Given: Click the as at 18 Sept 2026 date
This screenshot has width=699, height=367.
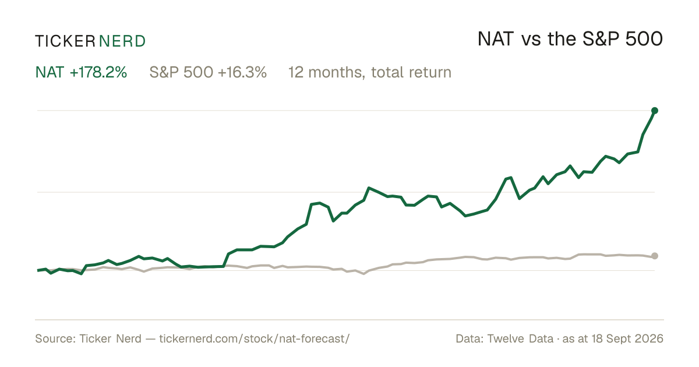Looking at the screenshot, I should click(x=613, y=339).
